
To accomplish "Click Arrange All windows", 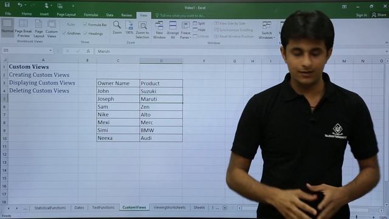I will pos(173,30).
